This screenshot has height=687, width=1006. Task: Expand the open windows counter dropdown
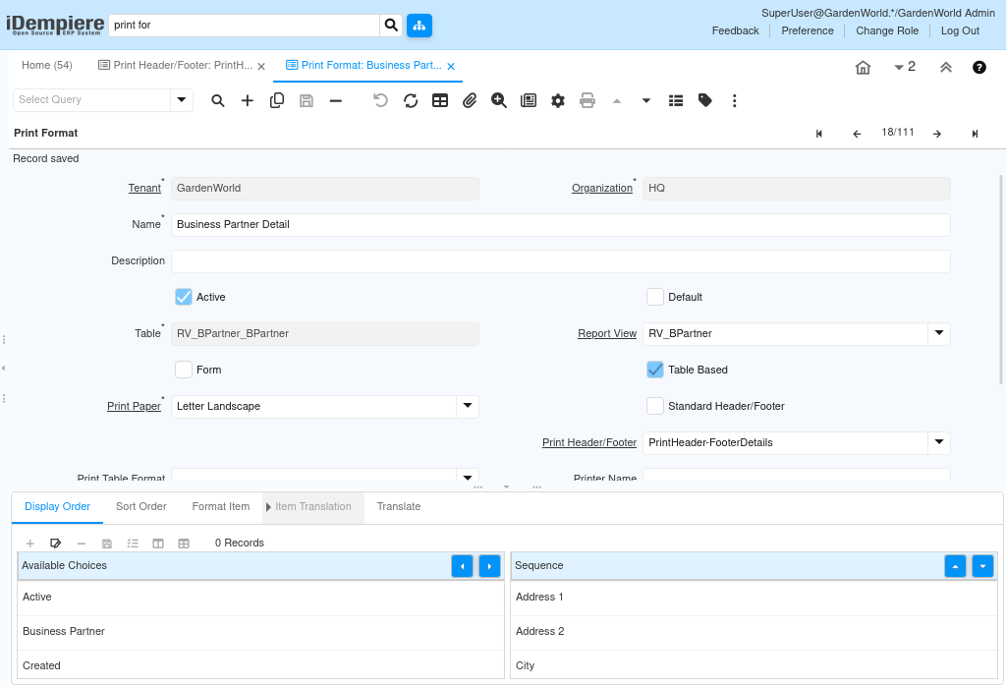(x=905, y=67)
